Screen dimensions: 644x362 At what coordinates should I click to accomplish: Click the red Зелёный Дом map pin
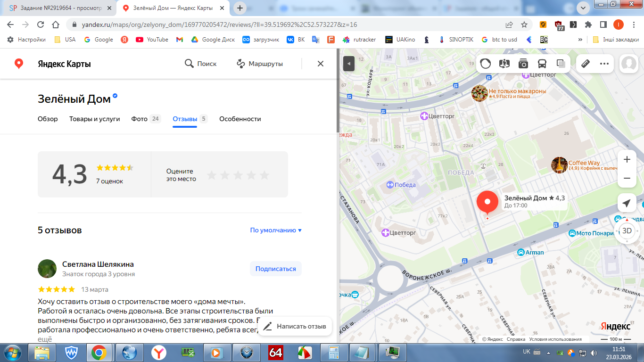487,203
